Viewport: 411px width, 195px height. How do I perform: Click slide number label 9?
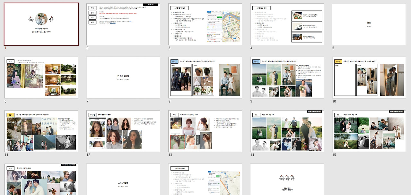tap(251, 101)
